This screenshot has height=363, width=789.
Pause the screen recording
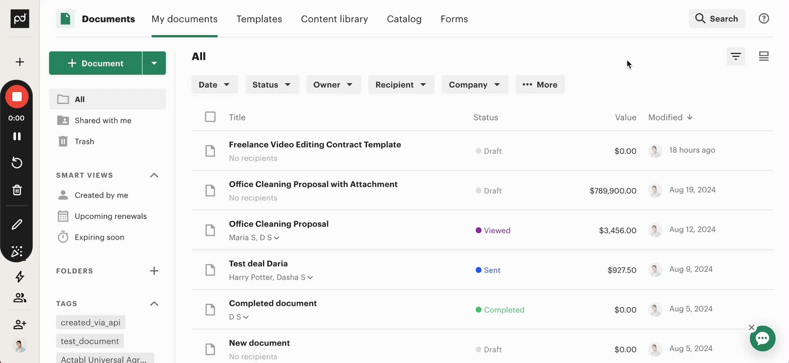17,136
